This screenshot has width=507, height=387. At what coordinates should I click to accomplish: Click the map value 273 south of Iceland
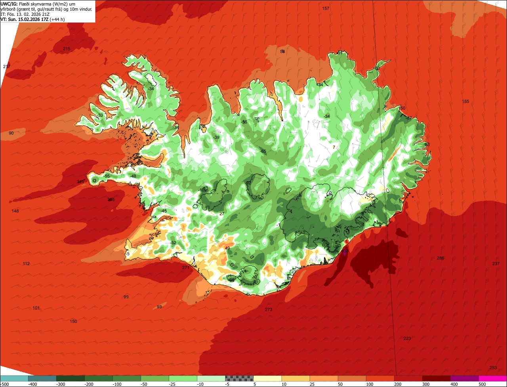click(269, 309)
